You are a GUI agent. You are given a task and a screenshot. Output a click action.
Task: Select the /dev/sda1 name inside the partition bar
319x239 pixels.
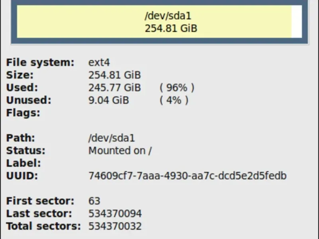click(x=168, y=16)
